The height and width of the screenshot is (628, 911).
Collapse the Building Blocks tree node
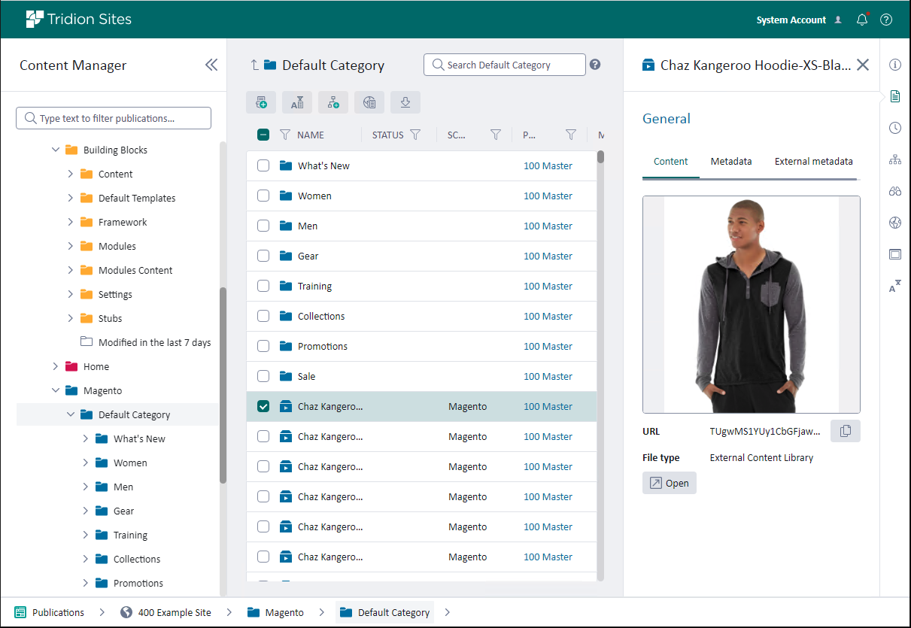(56, 150)
